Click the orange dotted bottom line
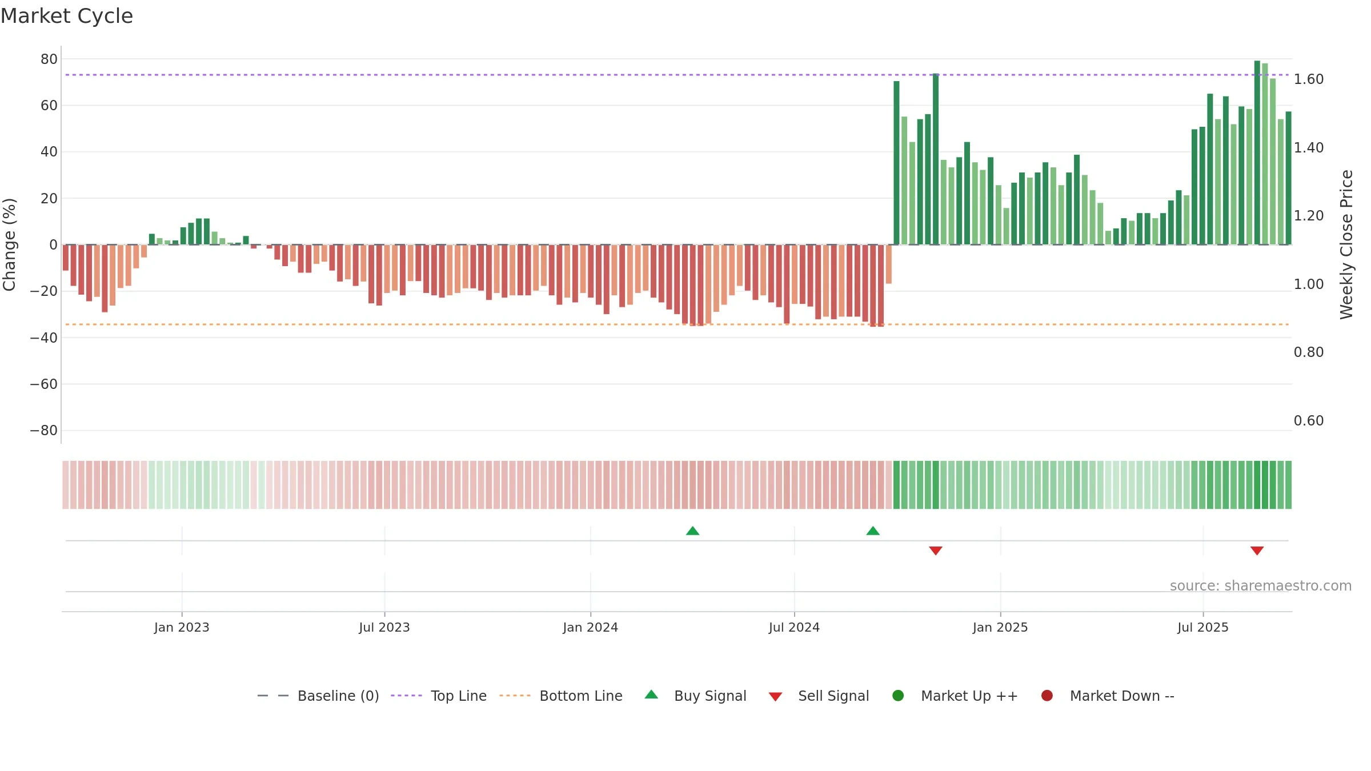 677,324
